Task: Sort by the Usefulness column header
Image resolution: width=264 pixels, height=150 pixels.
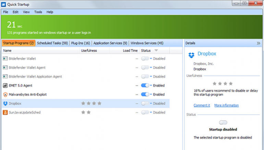Action: click(94, 50)
